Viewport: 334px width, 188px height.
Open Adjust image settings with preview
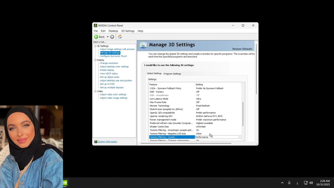click(x=117, y=49)
